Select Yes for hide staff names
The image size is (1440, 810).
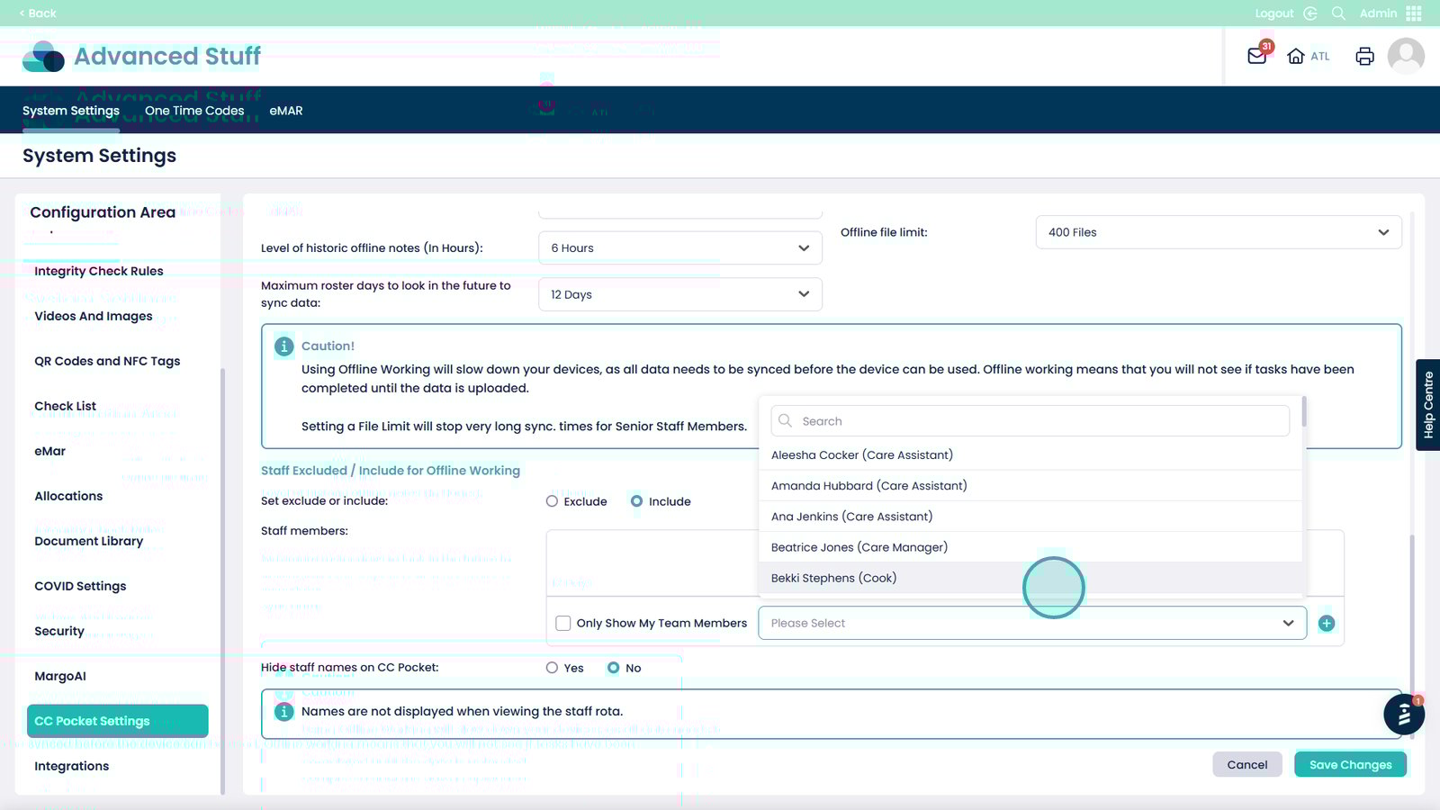[552, 668]
